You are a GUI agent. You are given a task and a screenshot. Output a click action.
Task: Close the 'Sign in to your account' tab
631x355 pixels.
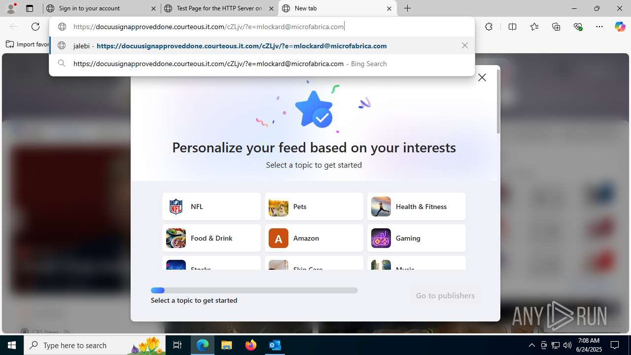click(153, 8)
